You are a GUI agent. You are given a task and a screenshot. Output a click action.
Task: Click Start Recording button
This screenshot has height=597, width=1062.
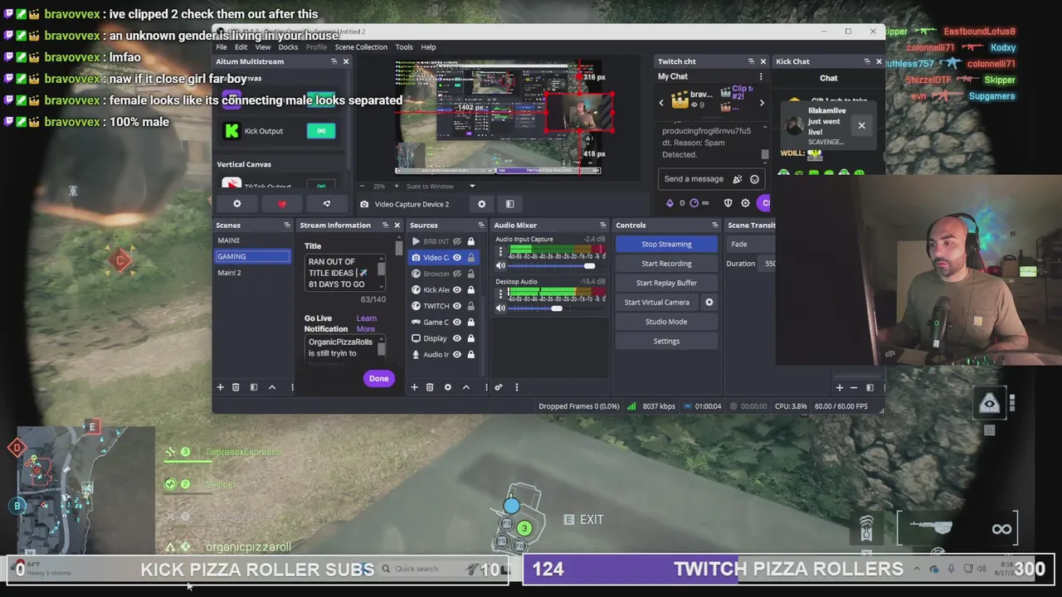pyautogui.click(x=666, y=264)
